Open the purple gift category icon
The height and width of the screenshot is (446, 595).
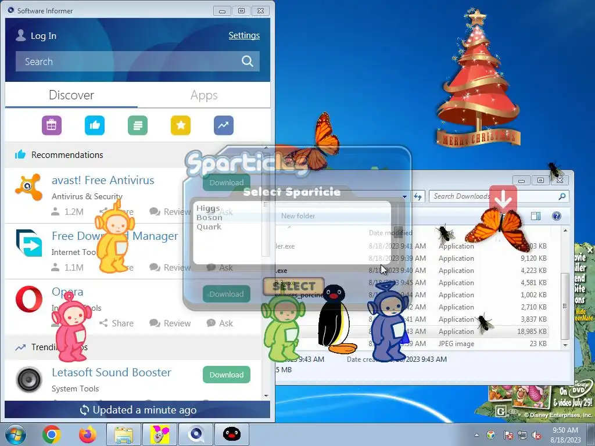click(52, 125)
